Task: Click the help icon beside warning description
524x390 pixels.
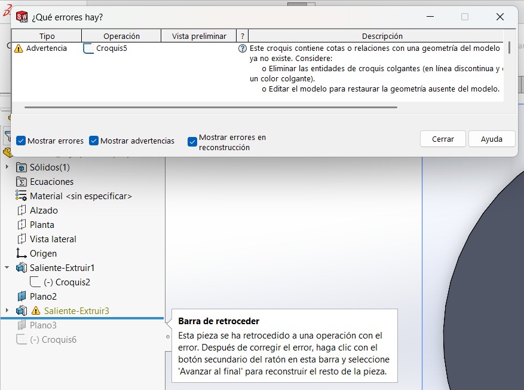Action: tap(243, 48)
